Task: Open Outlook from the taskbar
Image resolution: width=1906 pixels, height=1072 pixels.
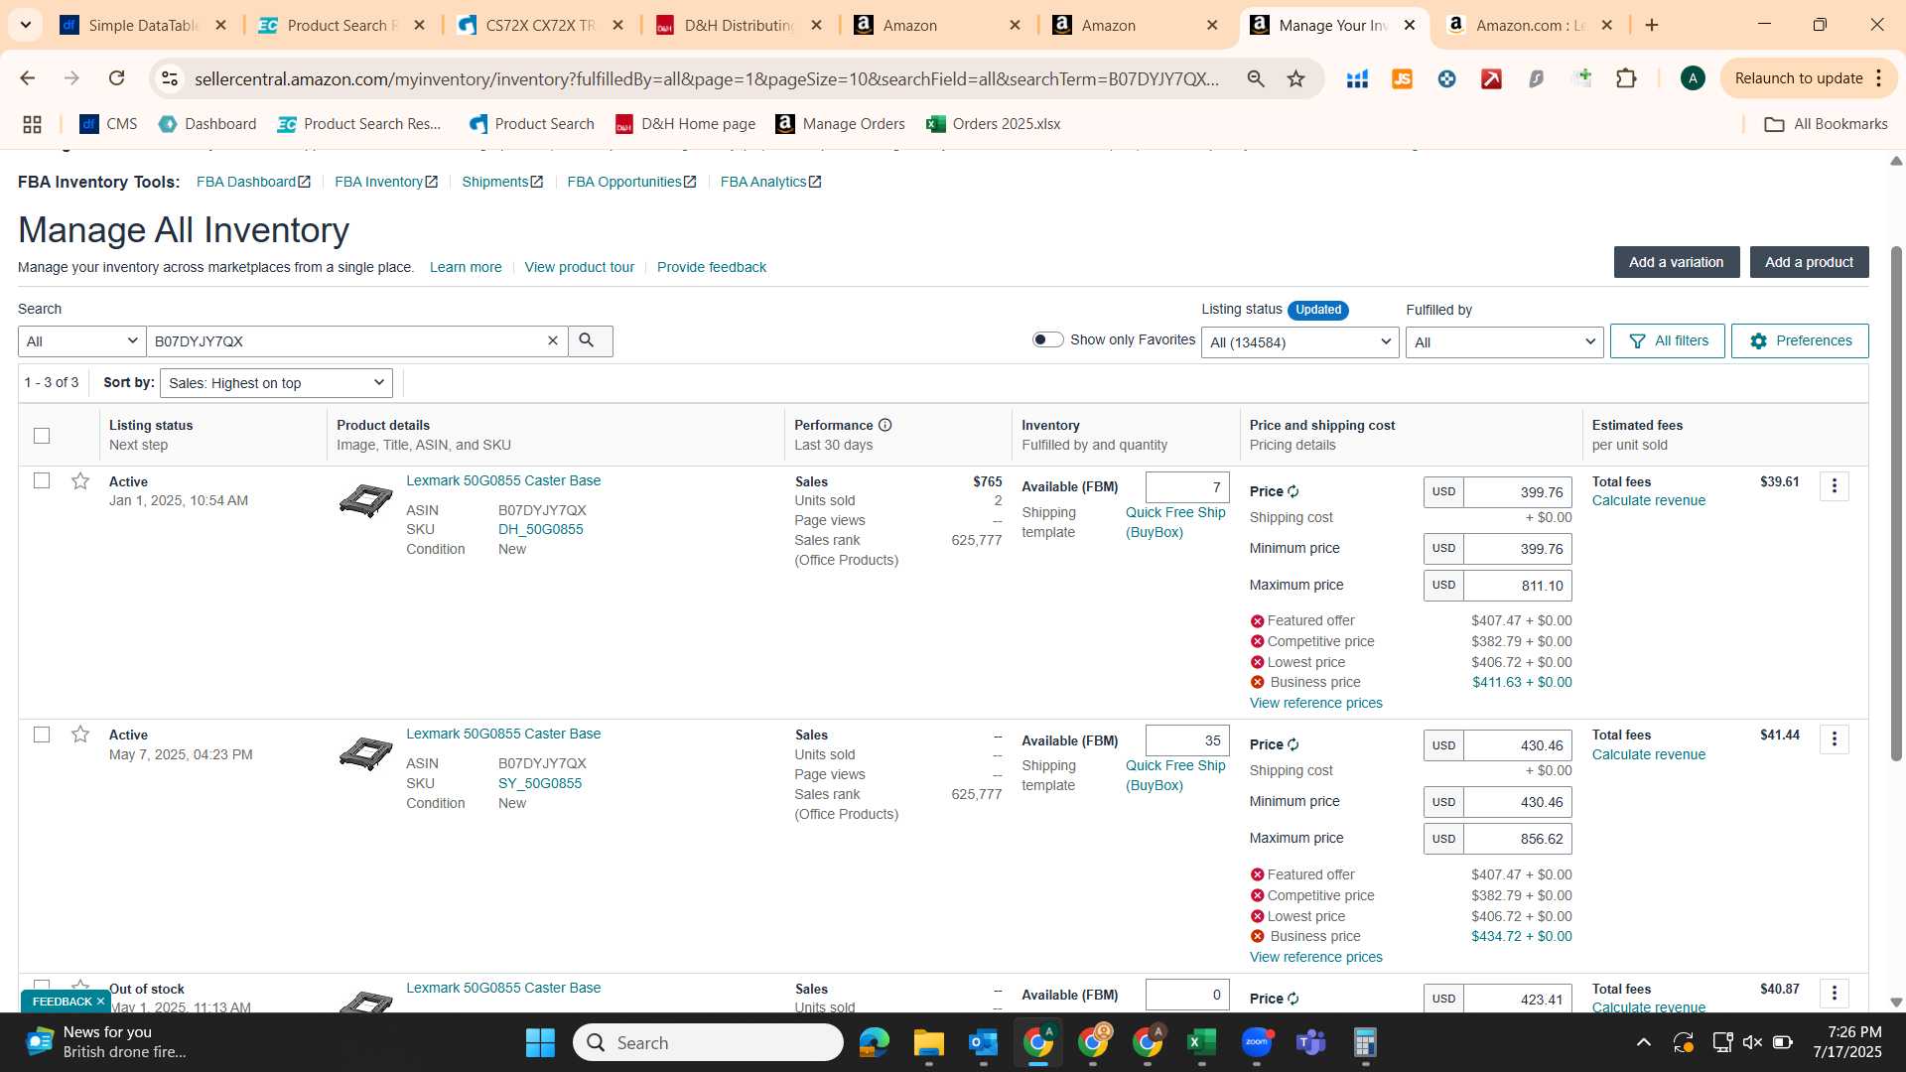Action: tap(983, 1042)
